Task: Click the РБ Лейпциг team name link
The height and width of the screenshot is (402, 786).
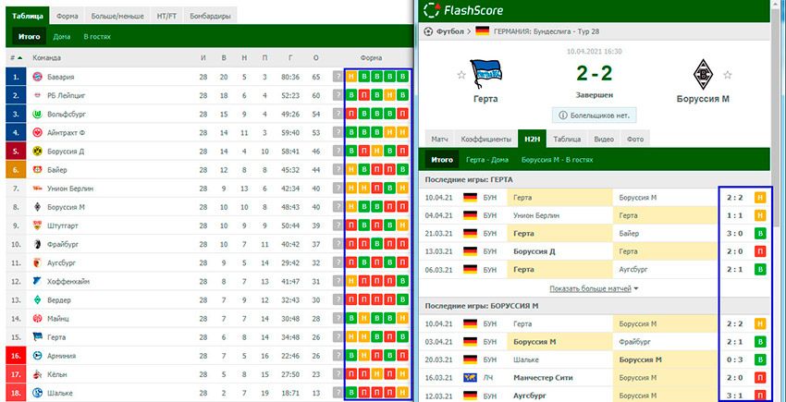Action: (65, 96)
